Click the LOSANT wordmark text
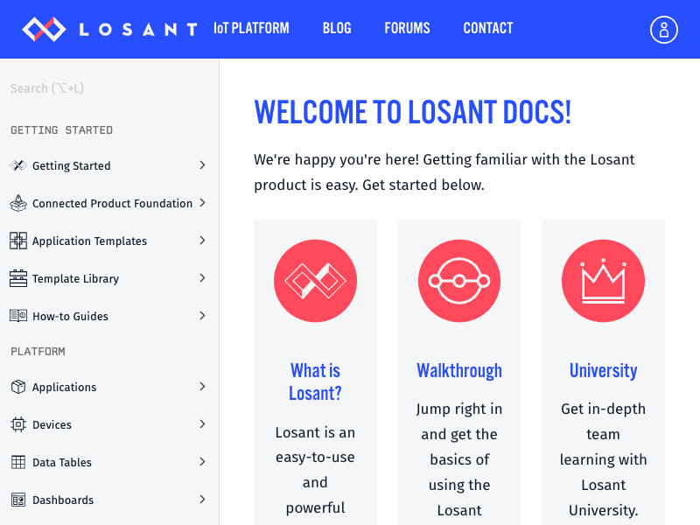The width and height of the screenshot is (700, 525). 138,30
